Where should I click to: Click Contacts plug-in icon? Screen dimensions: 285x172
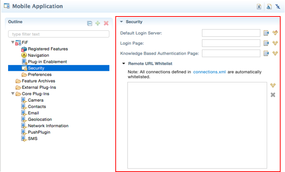(24, 106)
